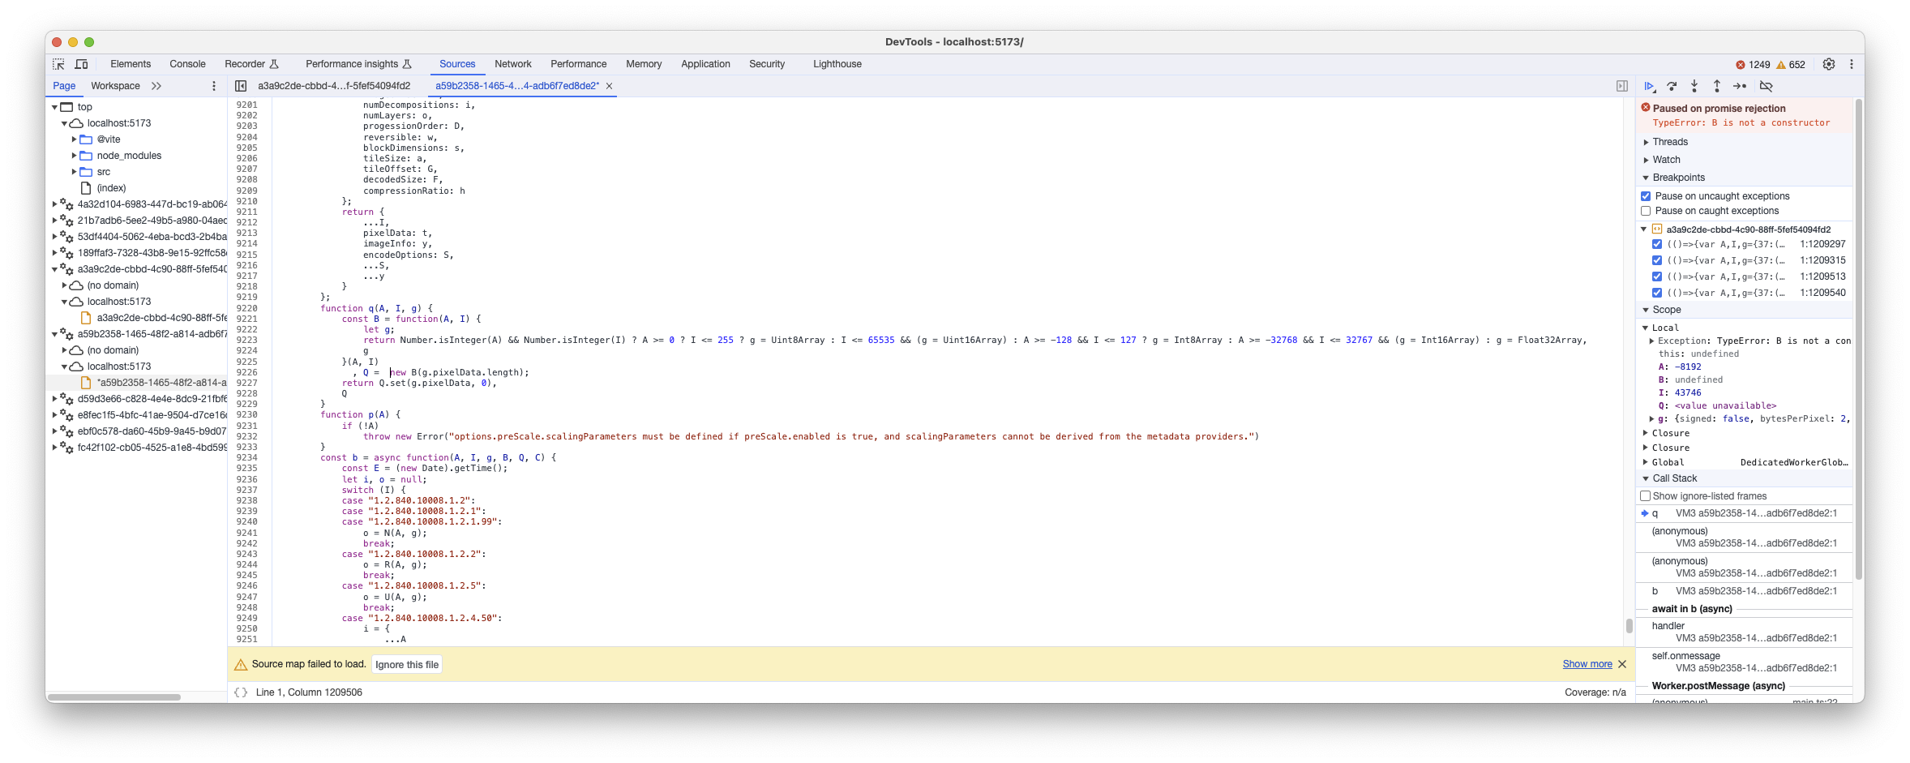Expand the Threads section

(1647, 141)
